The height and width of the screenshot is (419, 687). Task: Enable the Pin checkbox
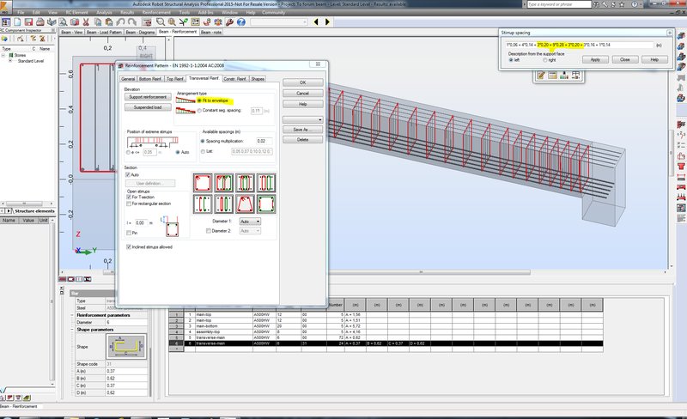pos(128,233)
